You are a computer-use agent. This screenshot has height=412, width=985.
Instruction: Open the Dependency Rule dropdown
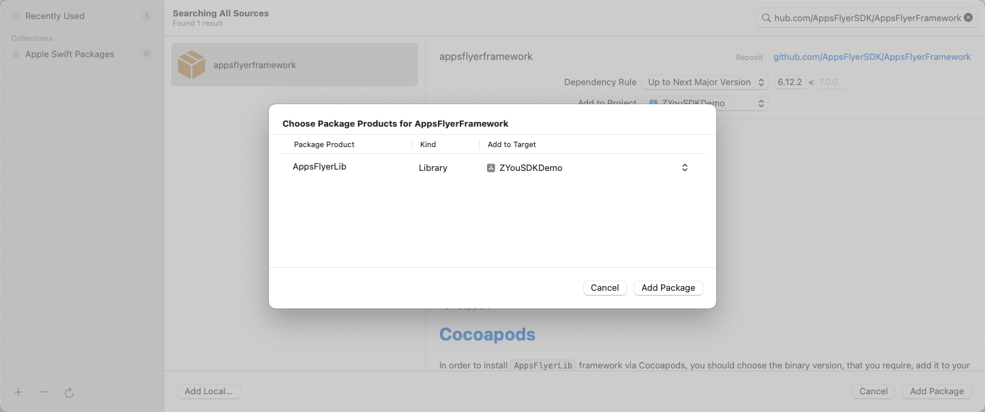pos(705,82)
